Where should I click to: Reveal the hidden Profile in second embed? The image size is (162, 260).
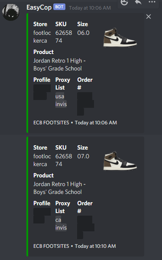click(x=42, y=216)
